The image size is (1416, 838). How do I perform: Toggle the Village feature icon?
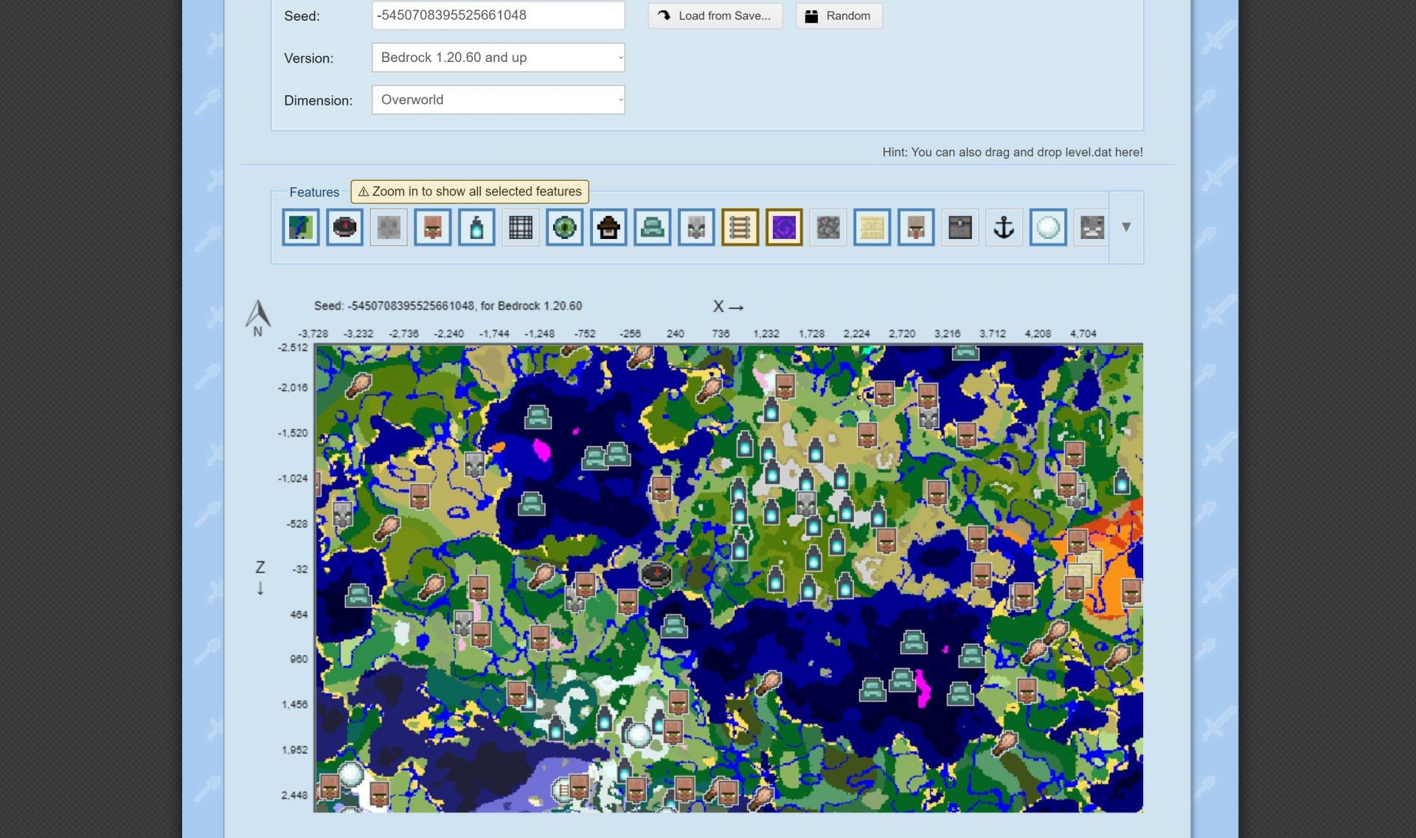[433, 227]
